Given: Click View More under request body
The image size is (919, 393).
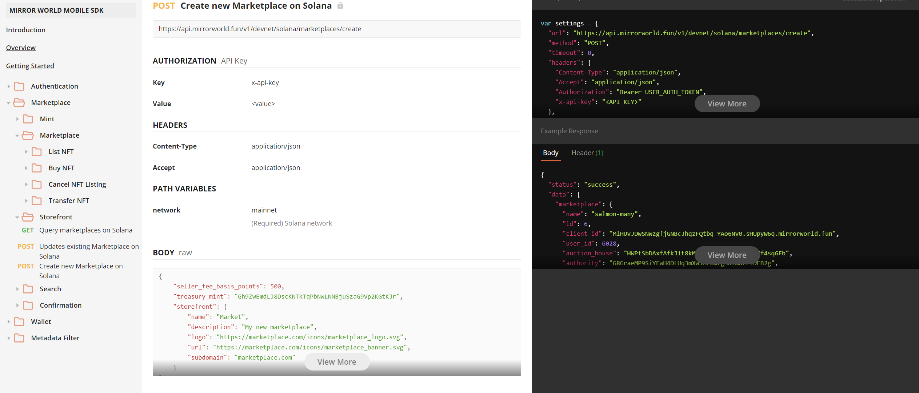Looking at the screenshot, I should pos(337,362).
